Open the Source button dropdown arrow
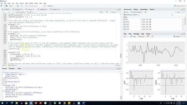Screen dimensions: 187x105 coord(117,12)
